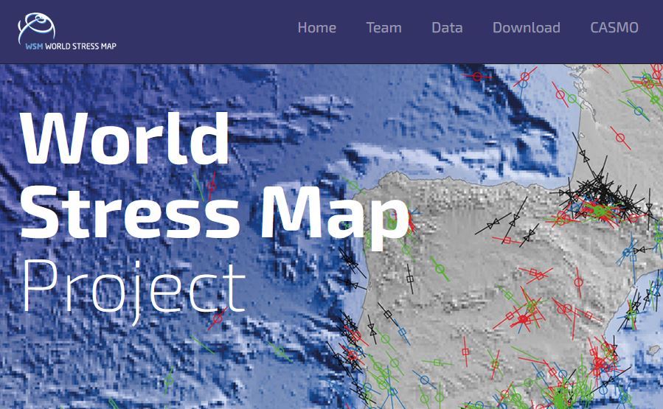Select the Download menu item
The width and height of the screenshot is (663, 409).
(527, 28)
